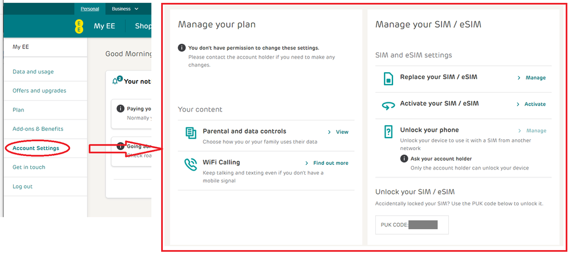Click Log out in the sidebar
This screenshot has width=569, height=253.
[23, 186]
